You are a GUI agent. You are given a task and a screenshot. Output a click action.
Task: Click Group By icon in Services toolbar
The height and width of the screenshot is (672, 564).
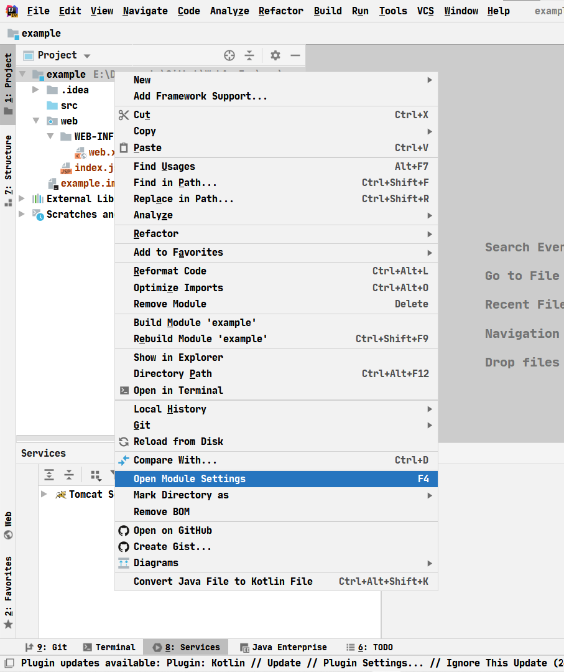[x=95, y=475]
